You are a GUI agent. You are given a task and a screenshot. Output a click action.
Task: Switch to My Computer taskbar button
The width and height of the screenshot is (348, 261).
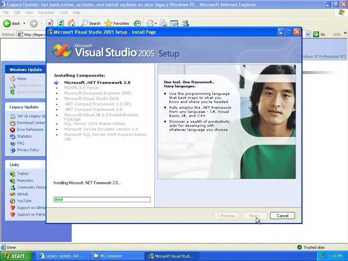(x=117, y=256)
